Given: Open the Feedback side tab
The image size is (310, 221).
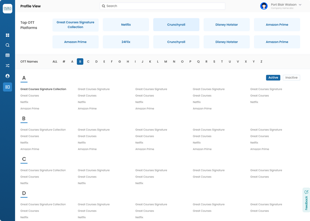Looking at the screenshot, I should coord(306,200).
